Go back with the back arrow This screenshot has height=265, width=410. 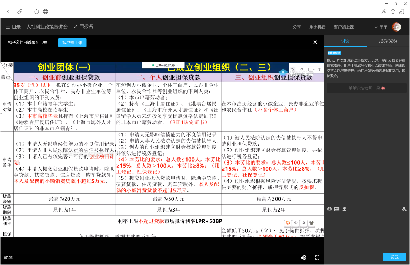click(8, 11)
